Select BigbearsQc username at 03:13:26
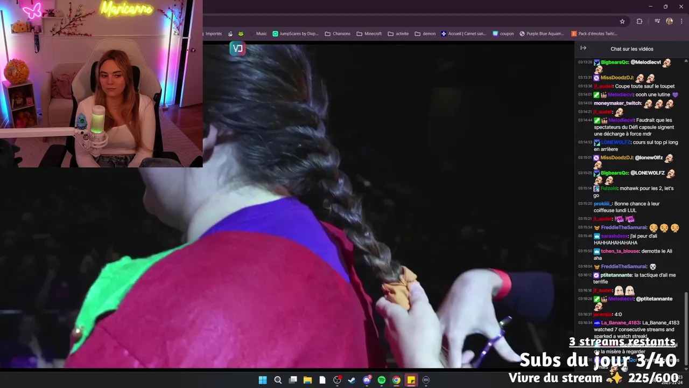The width and height of the screenshot is (689, 388). [615, 63]
